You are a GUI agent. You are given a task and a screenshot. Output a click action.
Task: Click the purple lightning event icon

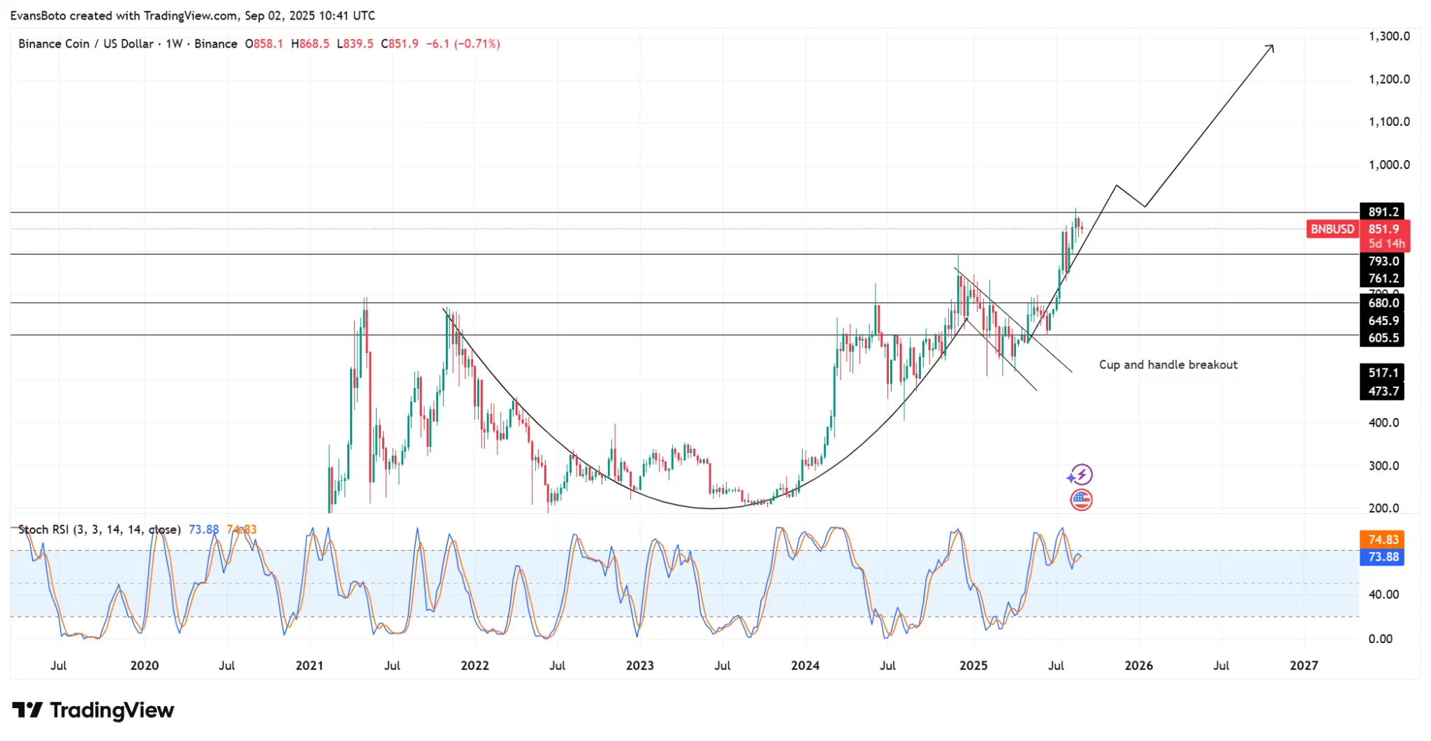coord(1081,475)
